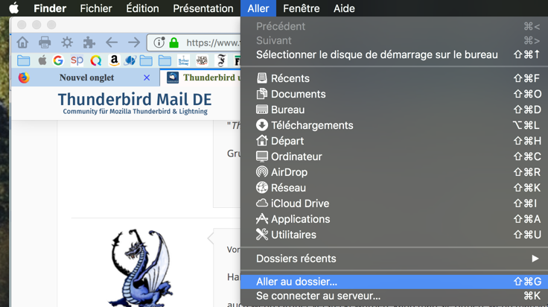Open the Fichier menu
548x307 pixels.
click(x=96, y=8)
